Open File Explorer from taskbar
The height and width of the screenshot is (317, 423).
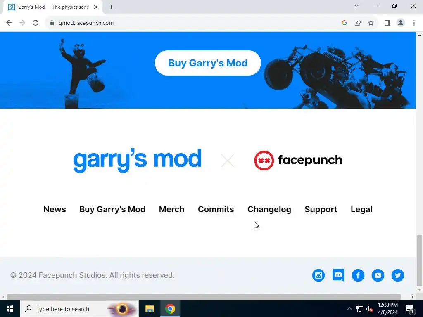tap(150, 309)
